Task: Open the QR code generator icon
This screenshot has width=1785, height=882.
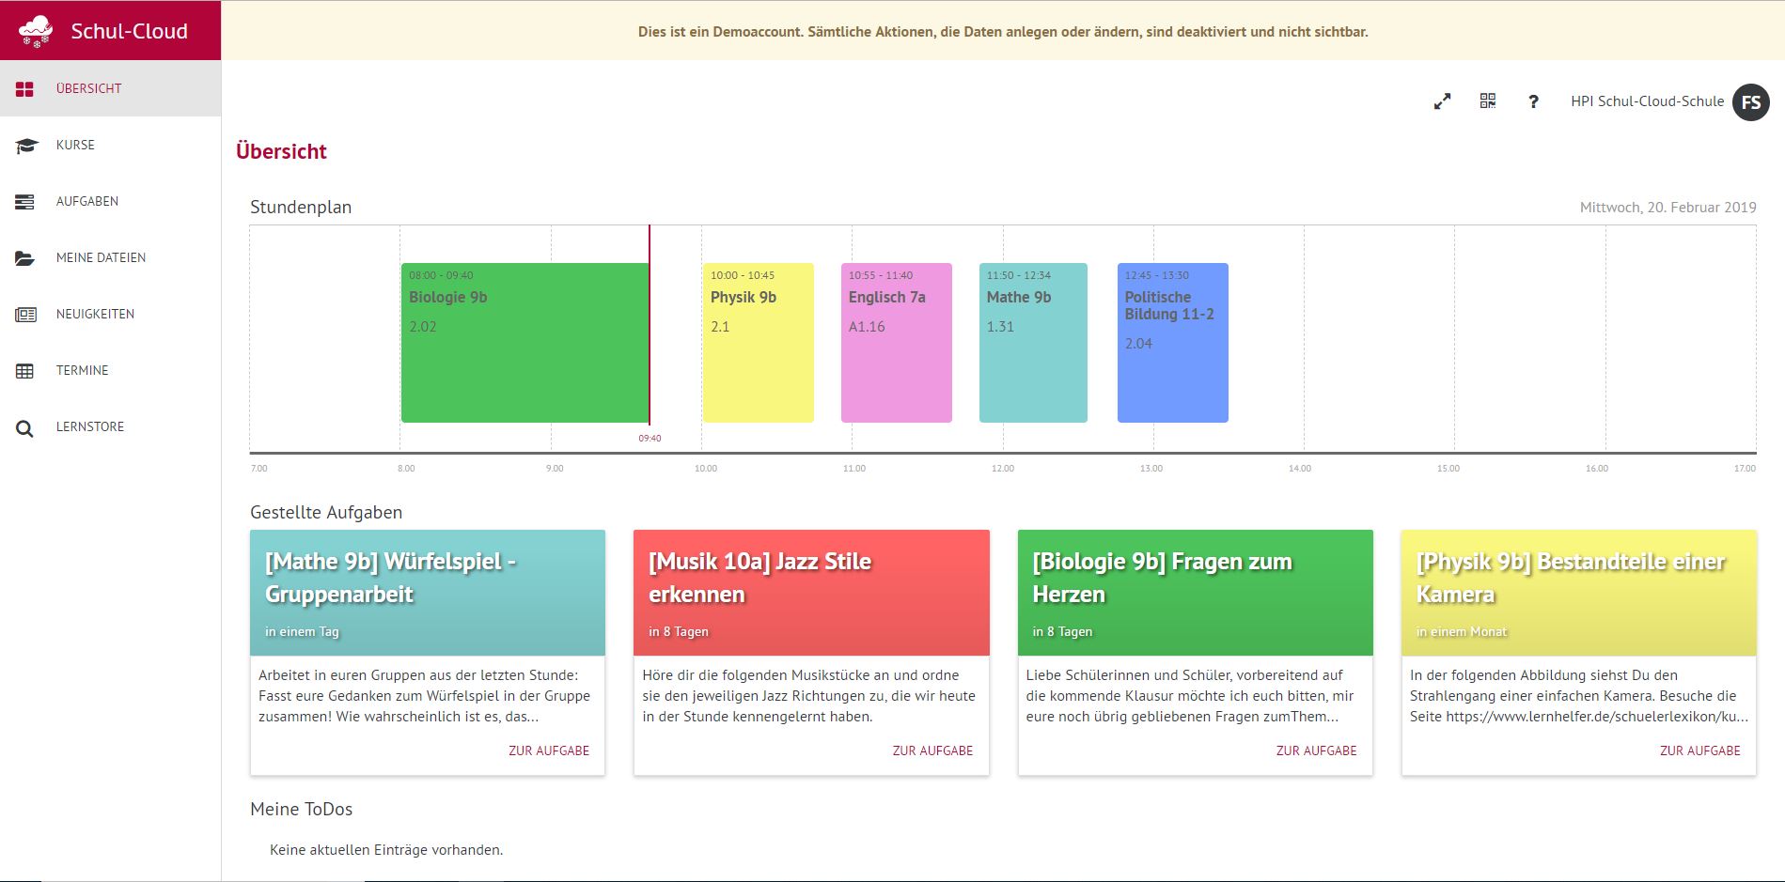Action: [1487, 101]
